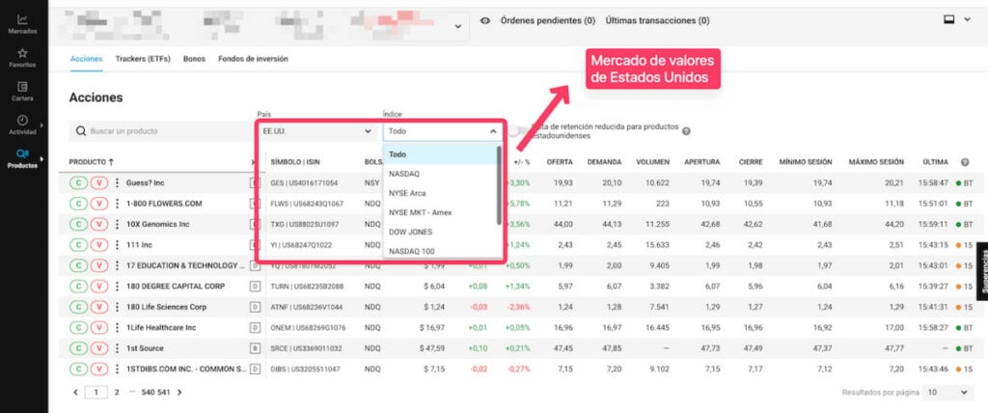Click sell V for 1STDIBS.COM INC.

pyautogui.click(x=99, y=369)
